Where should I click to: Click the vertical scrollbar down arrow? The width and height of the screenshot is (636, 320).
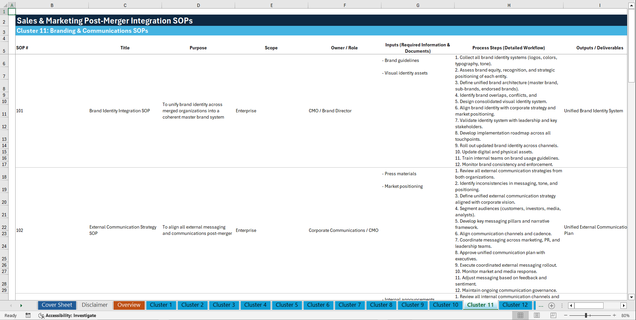(632, 297)
